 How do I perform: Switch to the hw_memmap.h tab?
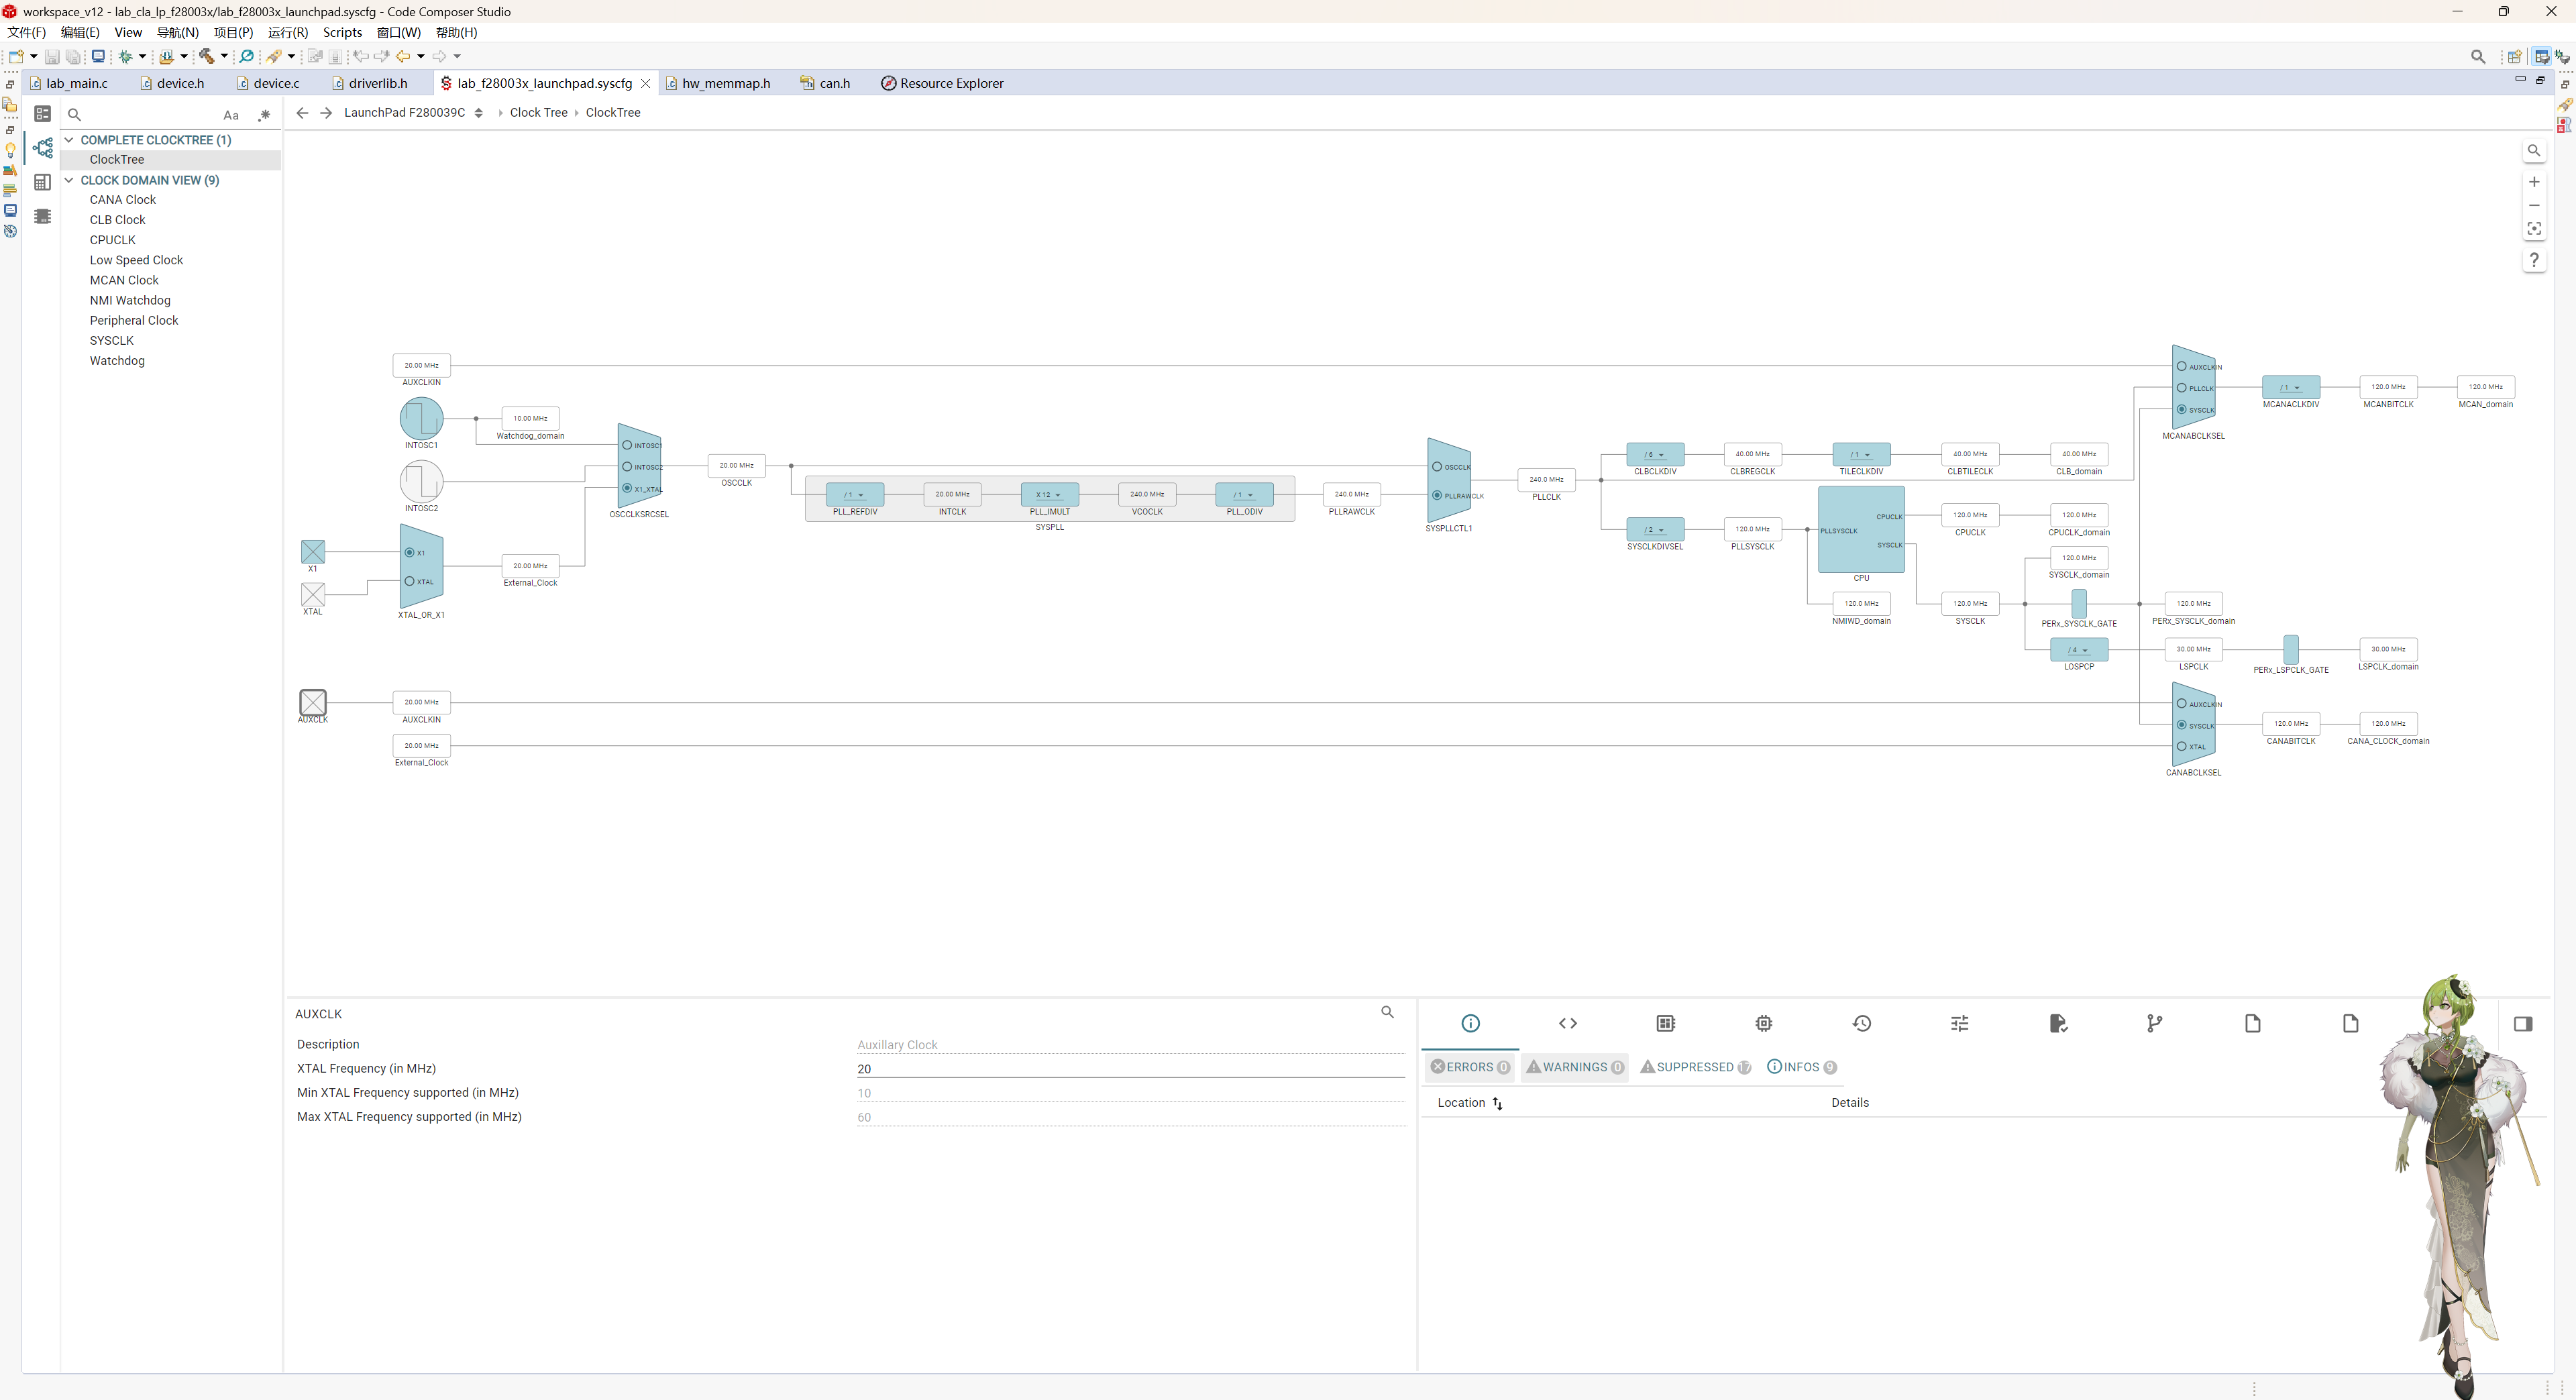725,83
